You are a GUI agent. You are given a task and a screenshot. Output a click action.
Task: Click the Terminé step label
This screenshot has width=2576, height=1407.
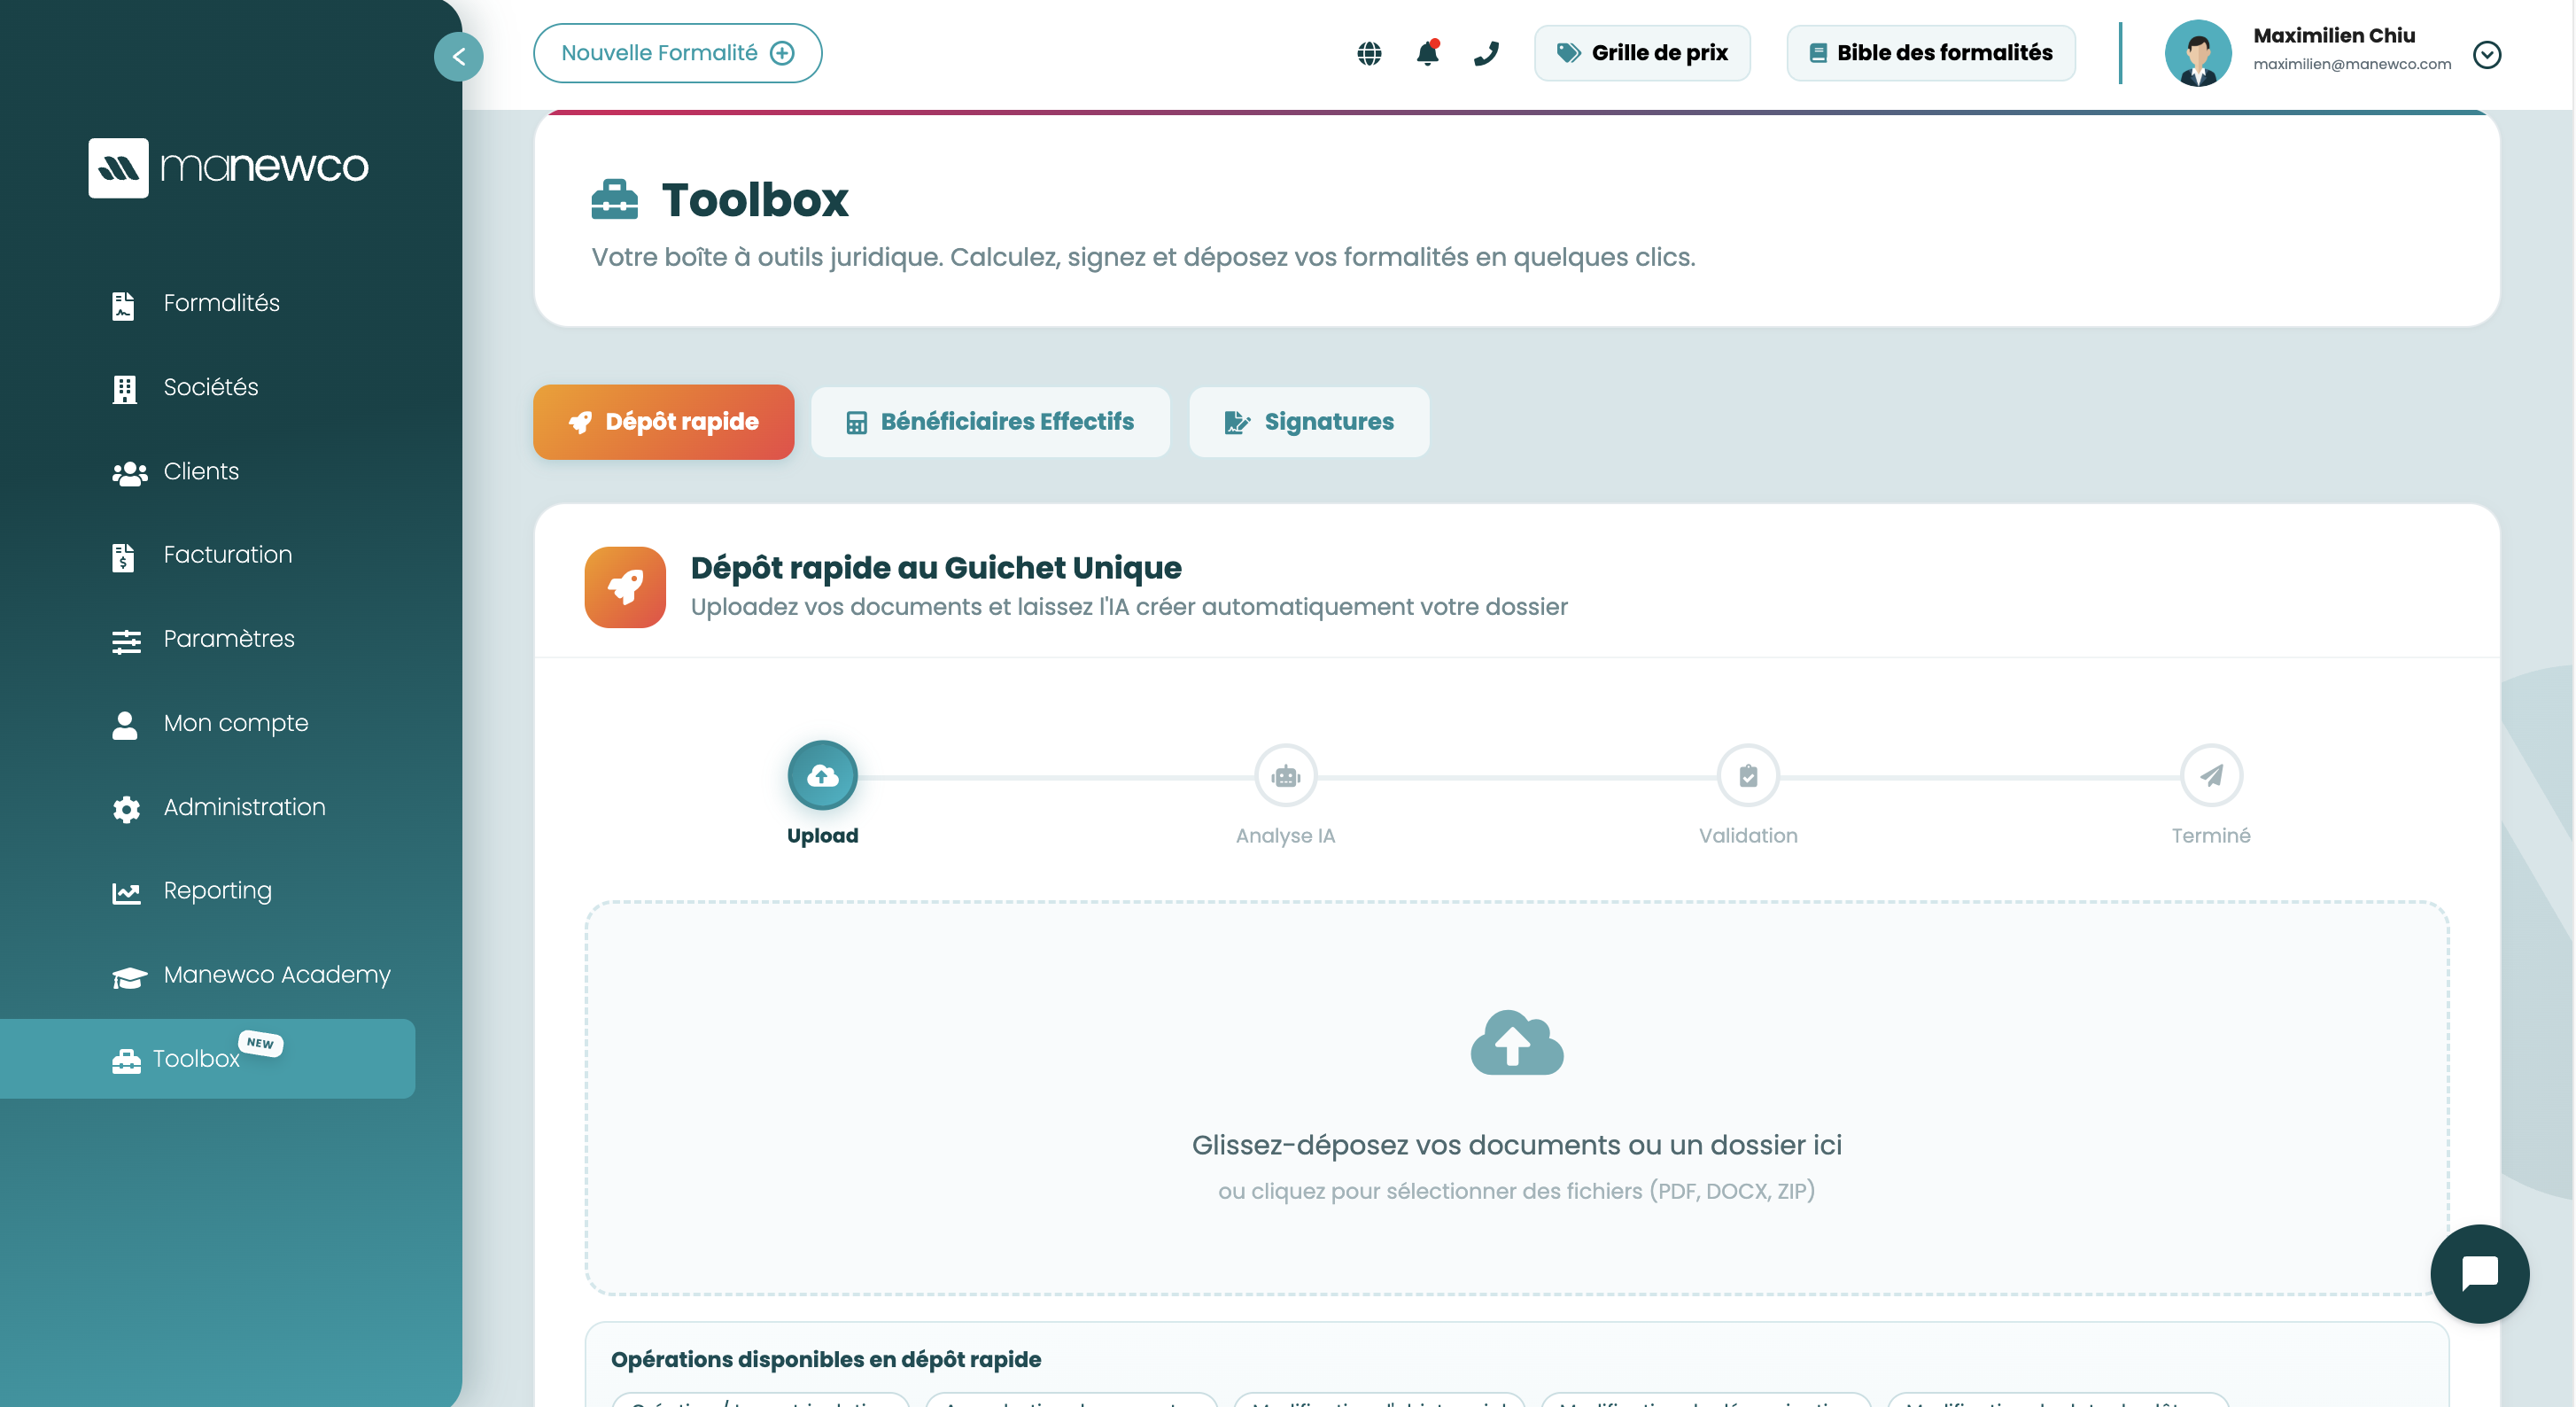[x=2211, y=836]
